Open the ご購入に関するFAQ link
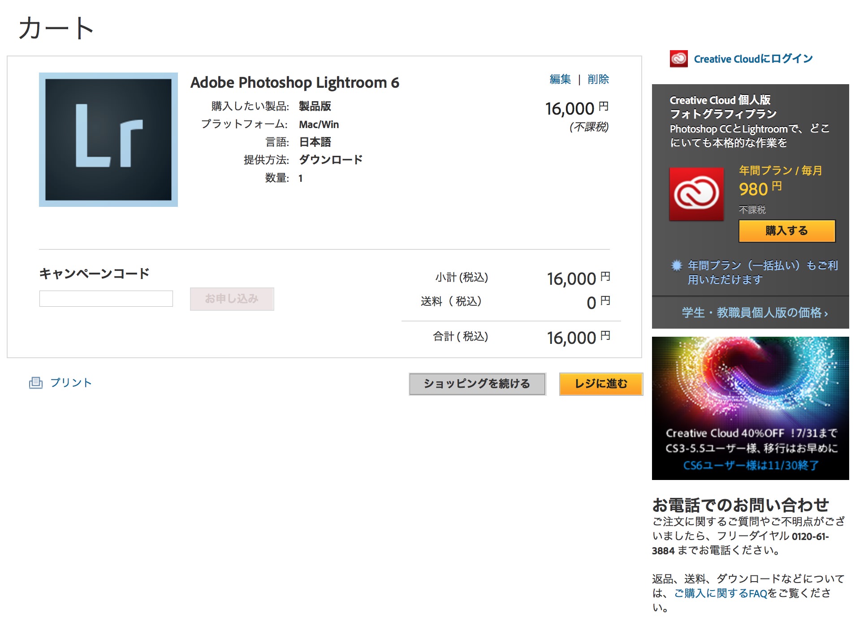Screen dimensions: 855x617 click(721, 593)
